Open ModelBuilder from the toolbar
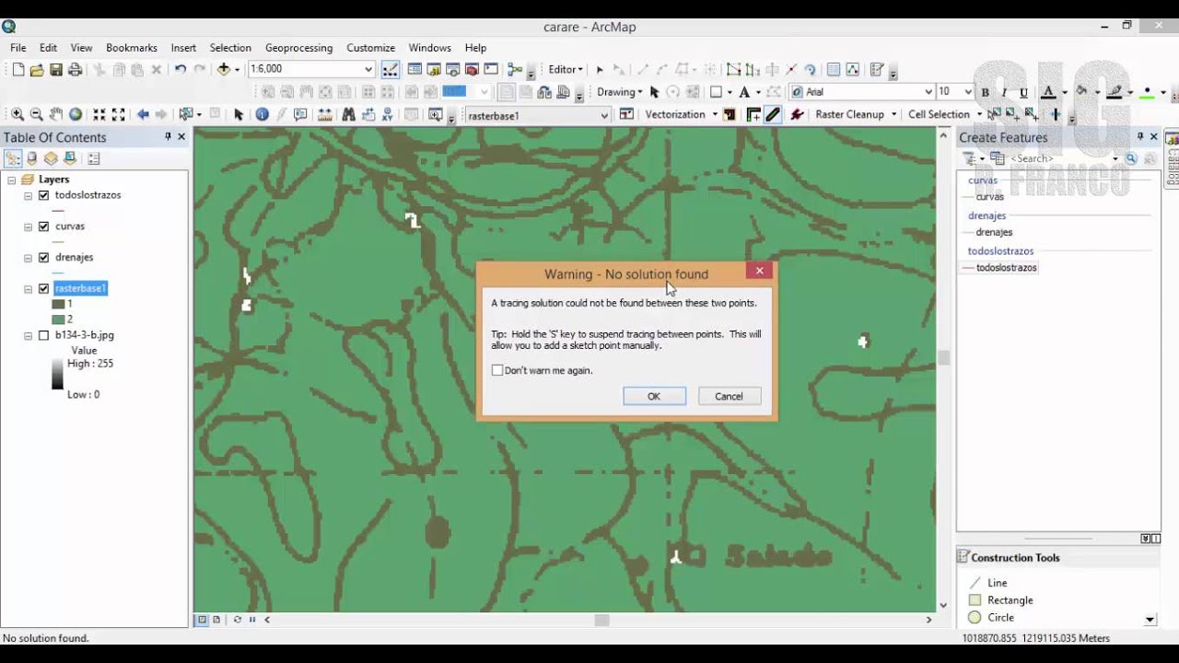The image size is (1179, 663). 515,69
